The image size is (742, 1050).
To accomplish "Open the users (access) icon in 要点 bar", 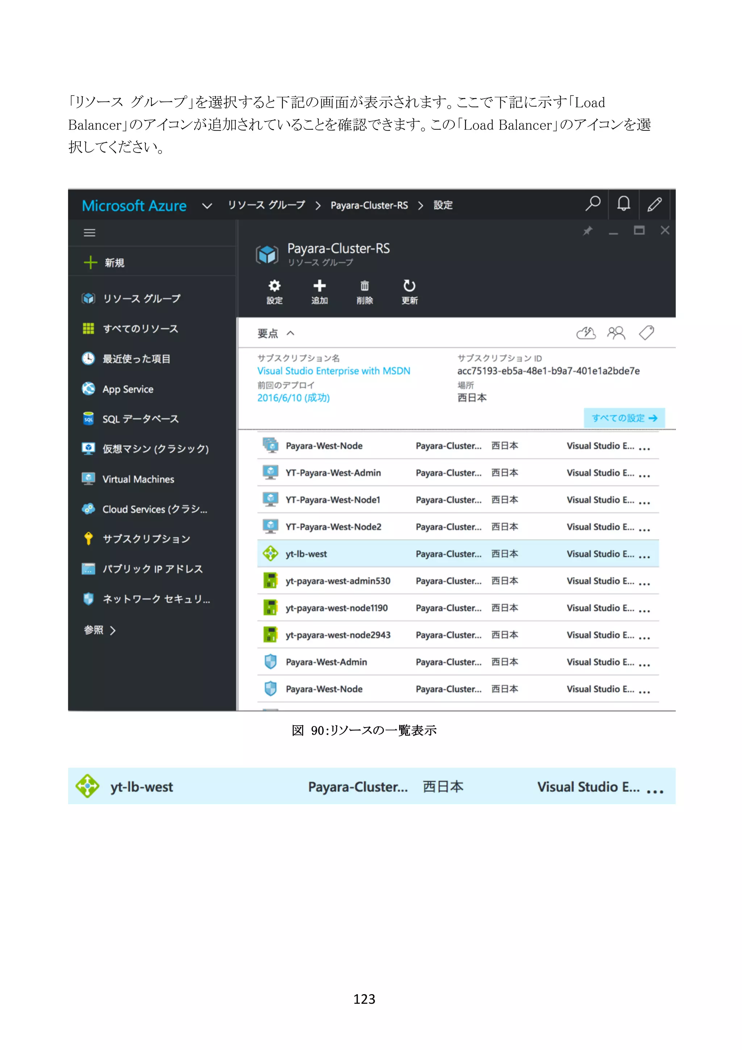I will click(x=616, y=333).
